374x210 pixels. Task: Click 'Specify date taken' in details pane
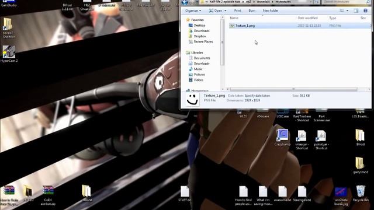[257, 96]
